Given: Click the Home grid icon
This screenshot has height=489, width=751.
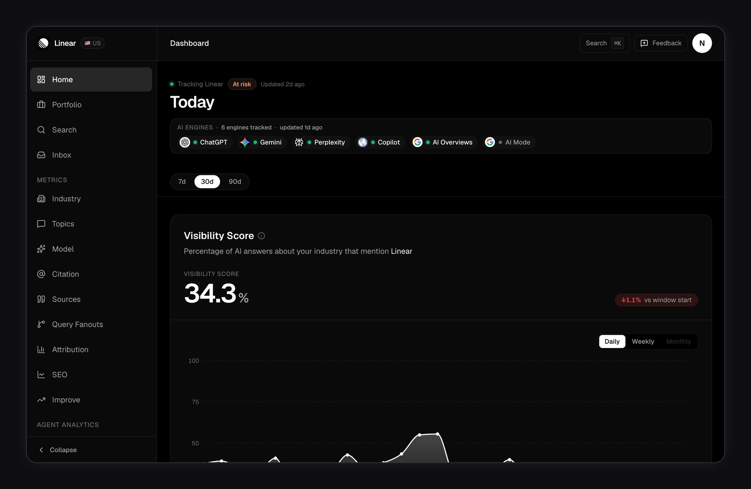Looking at the screenshot, I should [41, 79].
